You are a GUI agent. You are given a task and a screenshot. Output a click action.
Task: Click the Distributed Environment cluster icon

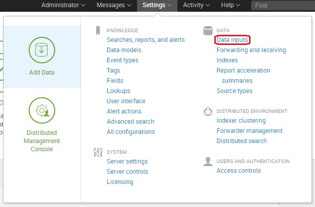click(x=208, y=111)
